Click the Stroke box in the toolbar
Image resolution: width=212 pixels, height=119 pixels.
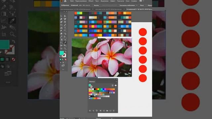point(64,56)
